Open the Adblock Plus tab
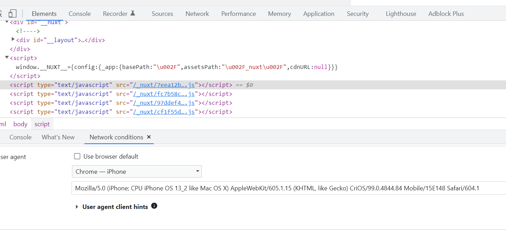 [446, 14]
